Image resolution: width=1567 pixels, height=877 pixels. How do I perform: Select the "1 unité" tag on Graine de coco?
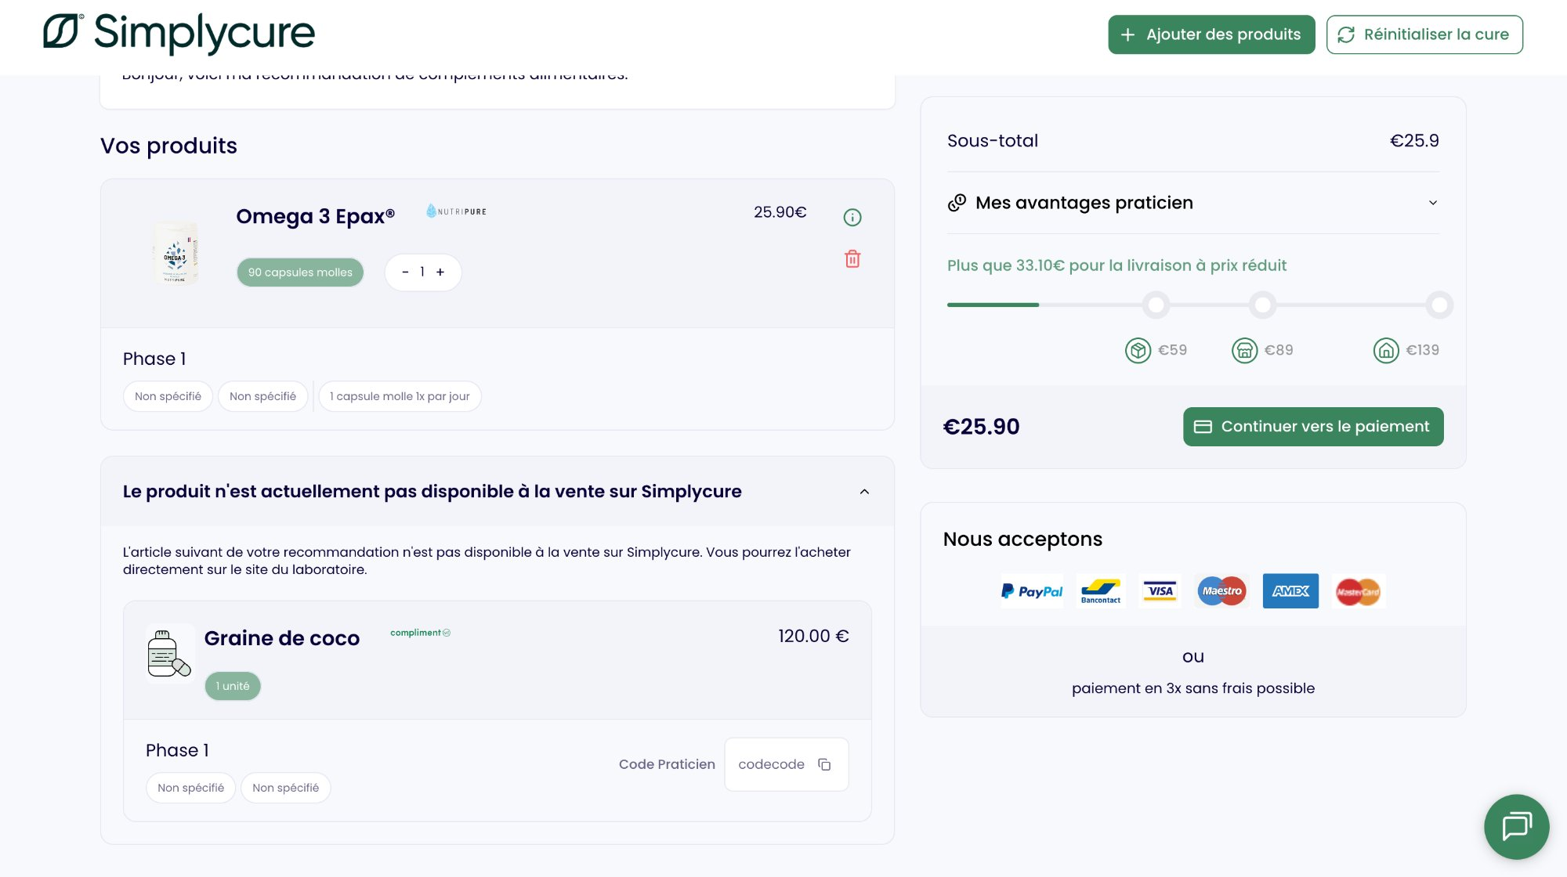232,685
